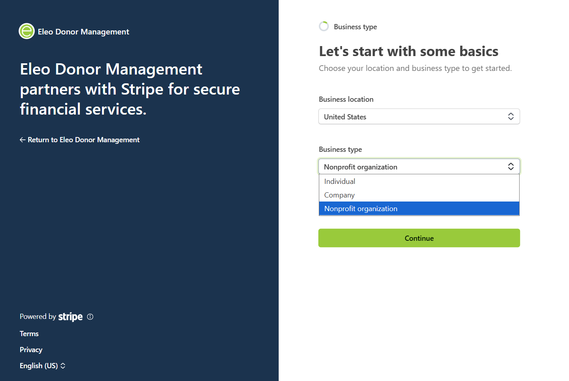The height and width of the screenshot is (381, 569).
Task: Click the Business type progress circle
Action: click(324, 26)
